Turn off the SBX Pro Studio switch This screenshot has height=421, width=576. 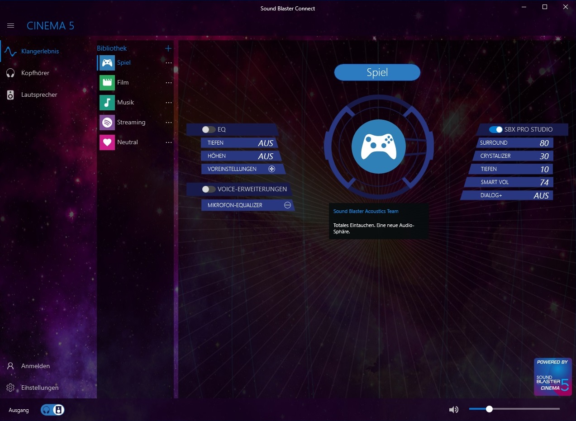coord(496,130)
